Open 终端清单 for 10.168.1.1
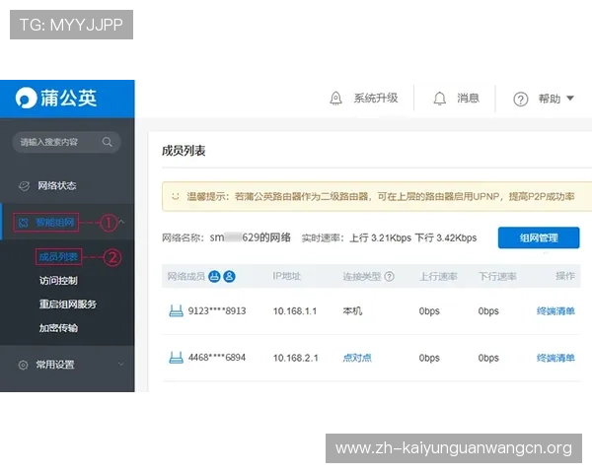The width and height of the screenshot is (592, 473). [x=555, y=311]
